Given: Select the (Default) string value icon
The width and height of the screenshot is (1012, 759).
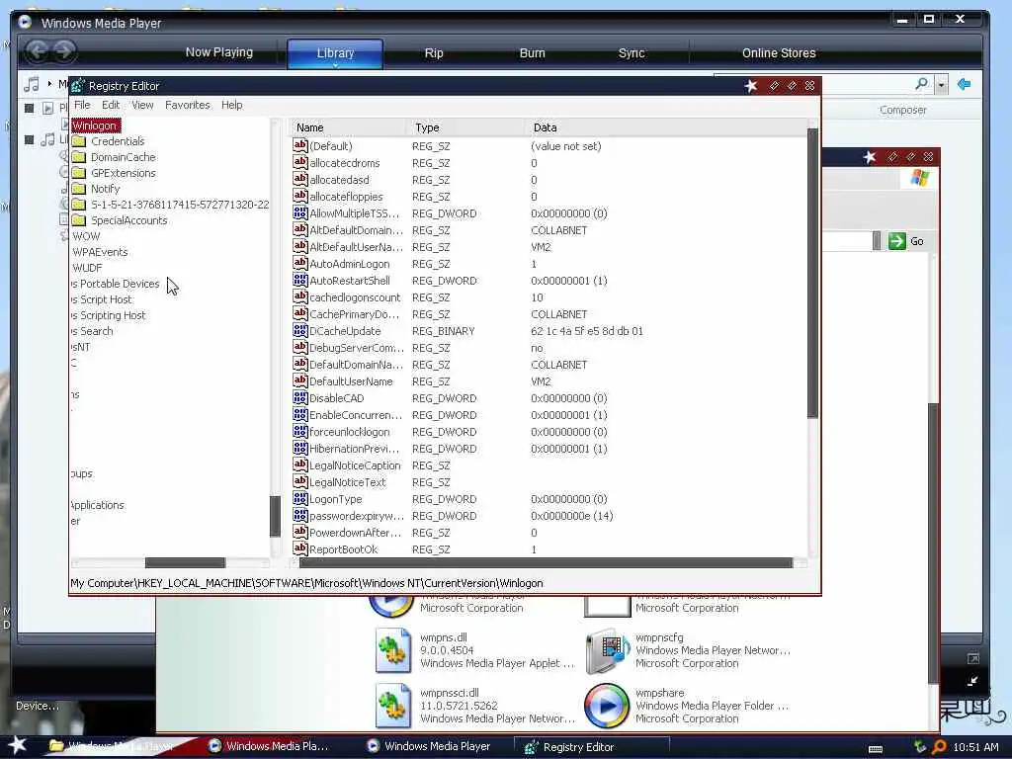Looking at the screenshot, I should (300, 145).
